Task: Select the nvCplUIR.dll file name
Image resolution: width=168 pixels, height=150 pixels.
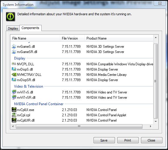Action: [x=26, y=120]
